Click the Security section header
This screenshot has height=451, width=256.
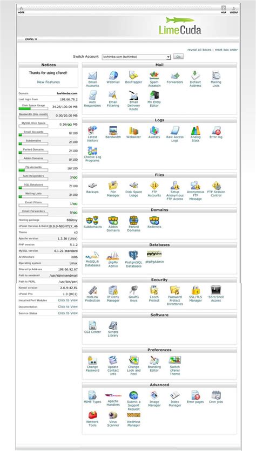(x=159, y=280)
